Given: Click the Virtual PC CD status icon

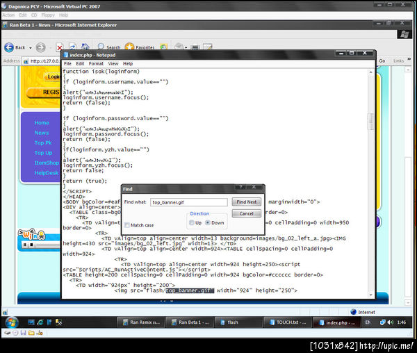Looking at the screenshot, I should tap(15, 333).
